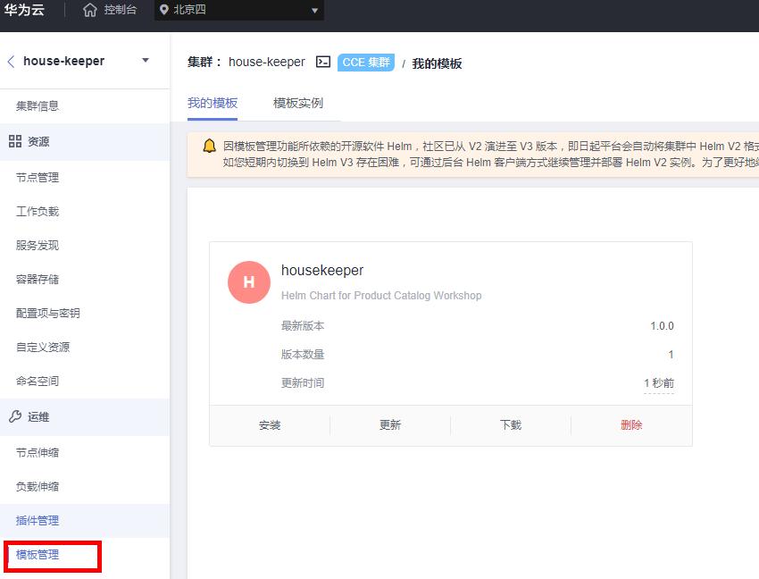Viewport: 759px width, 579px height.
Task: Select 命名空间 in the sidebar
Action: [39, 381]
